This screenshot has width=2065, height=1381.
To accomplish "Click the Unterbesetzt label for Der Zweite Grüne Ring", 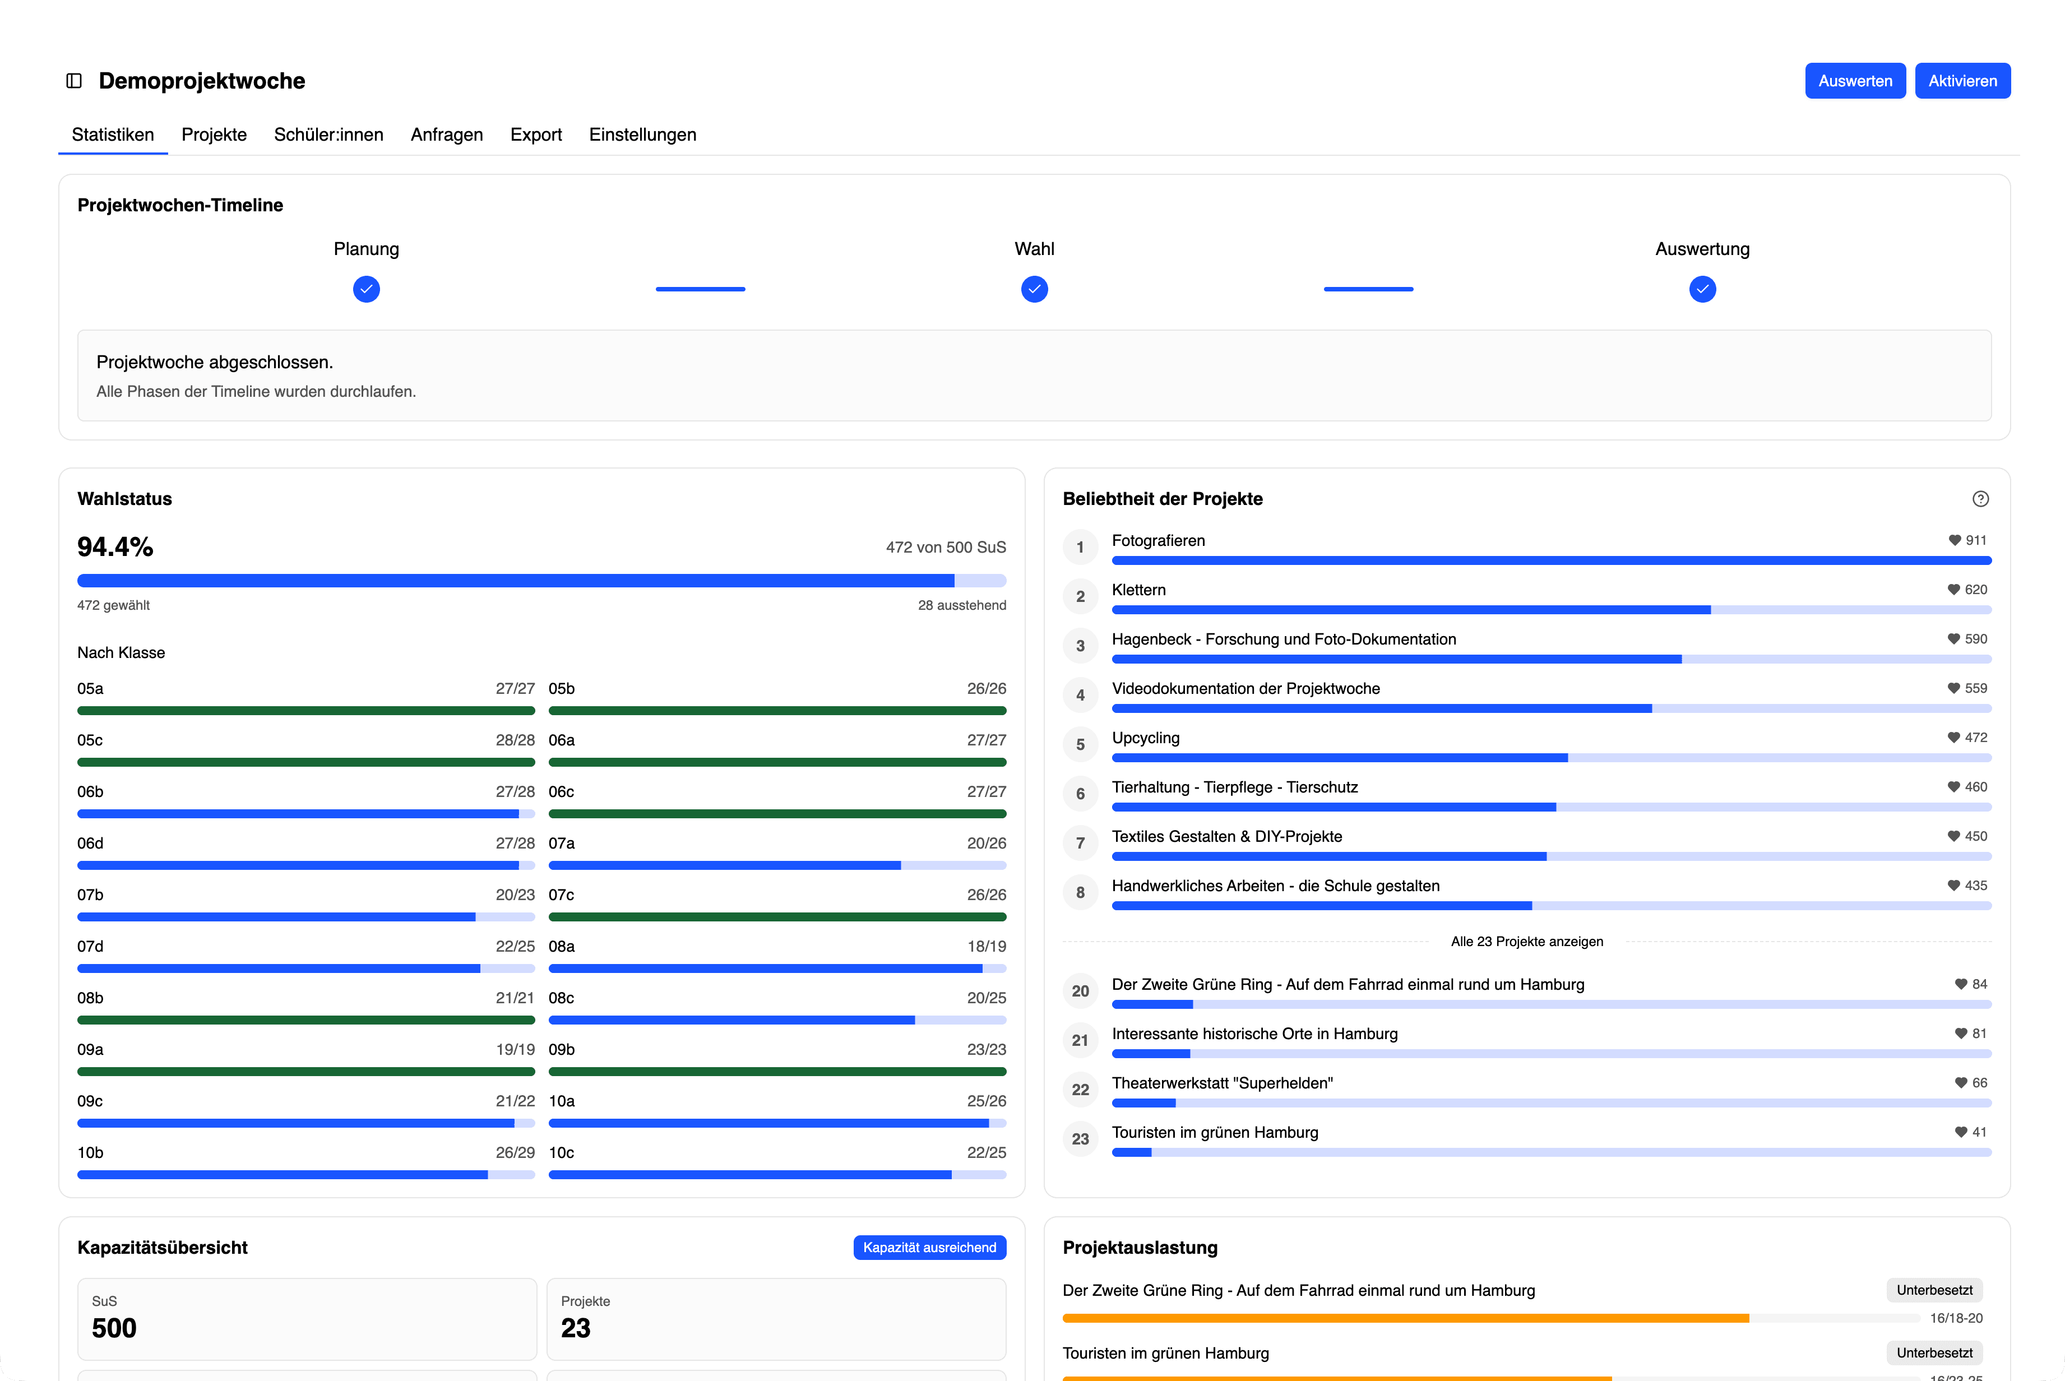I will coord(1934,1290).
